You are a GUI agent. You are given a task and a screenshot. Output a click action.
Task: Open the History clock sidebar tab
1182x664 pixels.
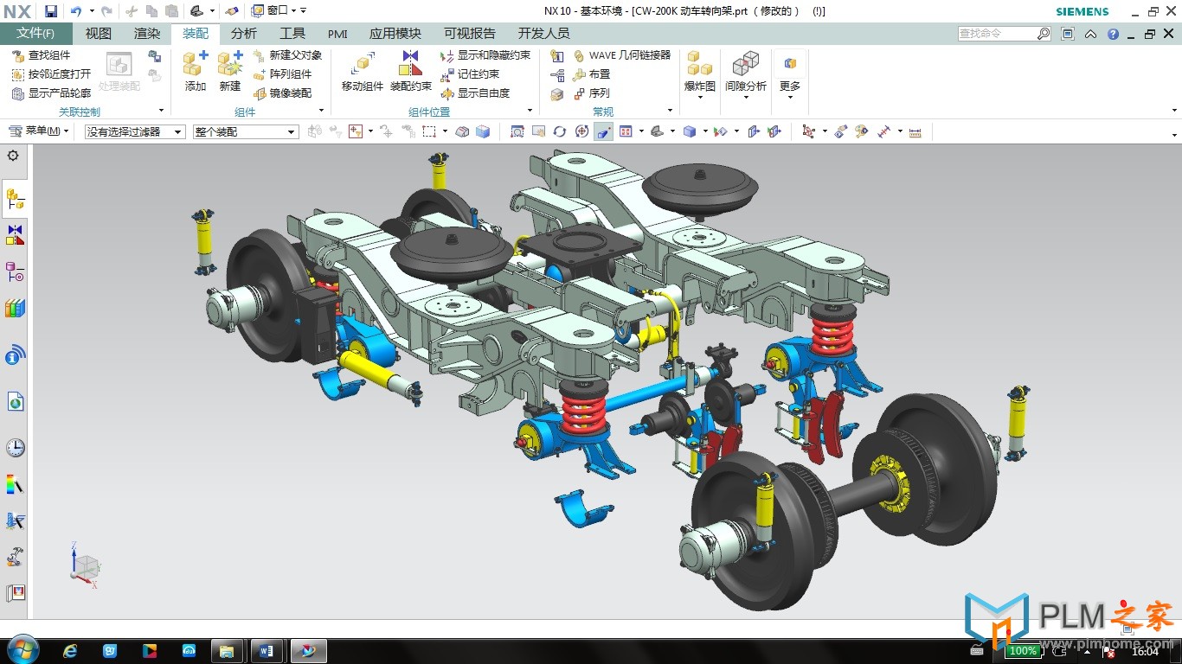tap(15, 448)
